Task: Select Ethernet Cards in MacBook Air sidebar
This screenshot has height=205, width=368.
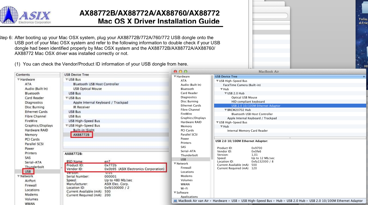Action: pos(191,105)
